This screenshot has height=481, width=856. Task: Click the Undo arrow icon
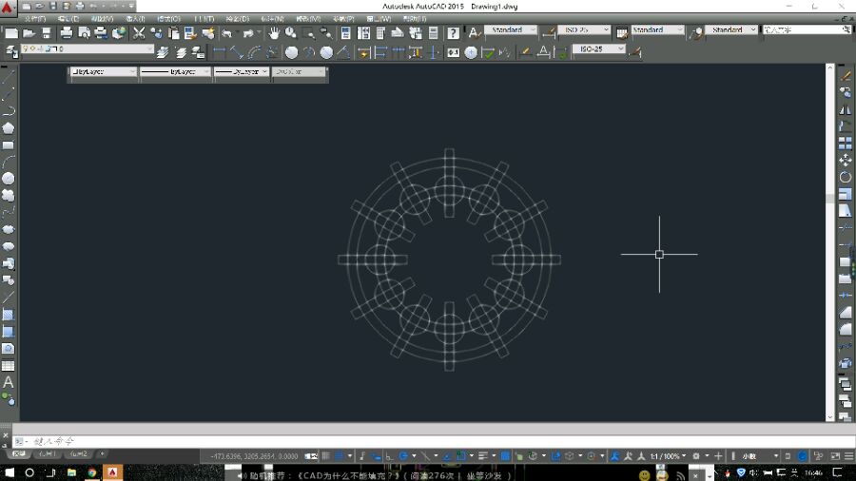pos(226,33)
